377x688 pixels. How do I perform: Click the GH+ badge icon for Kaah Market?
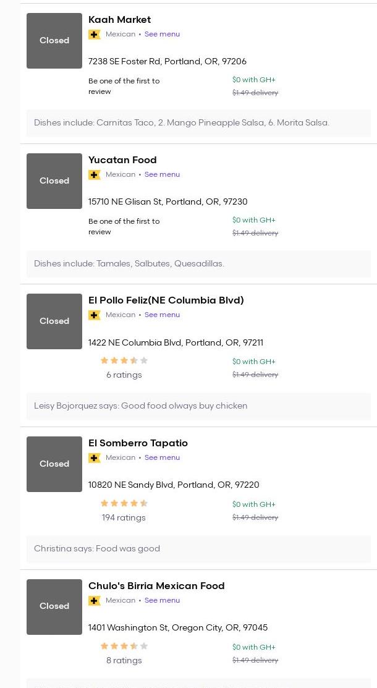(x=95, y=35)
